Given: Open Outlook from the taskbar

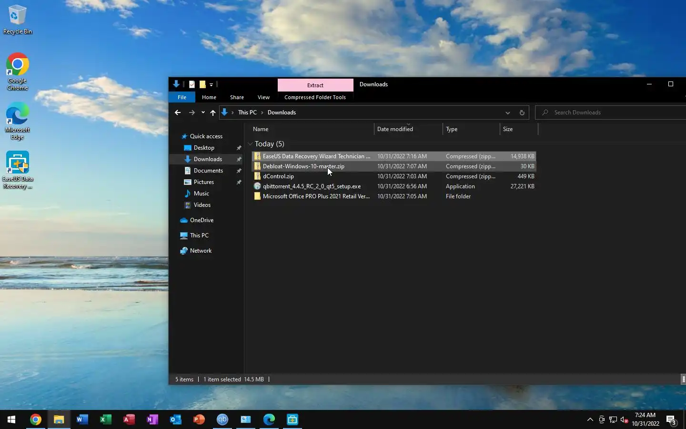Looking at the screenshot, I should tap(176, 419).
